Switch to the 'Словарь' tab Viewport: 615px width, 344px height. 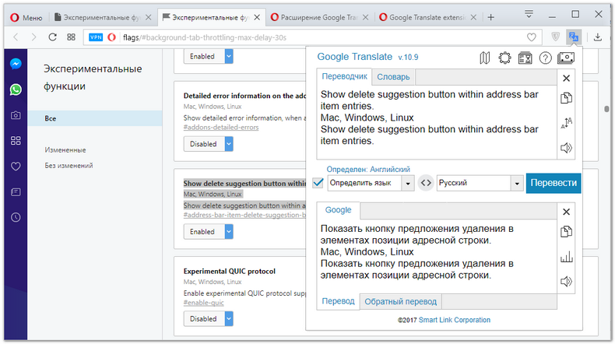tap(393, 77)
